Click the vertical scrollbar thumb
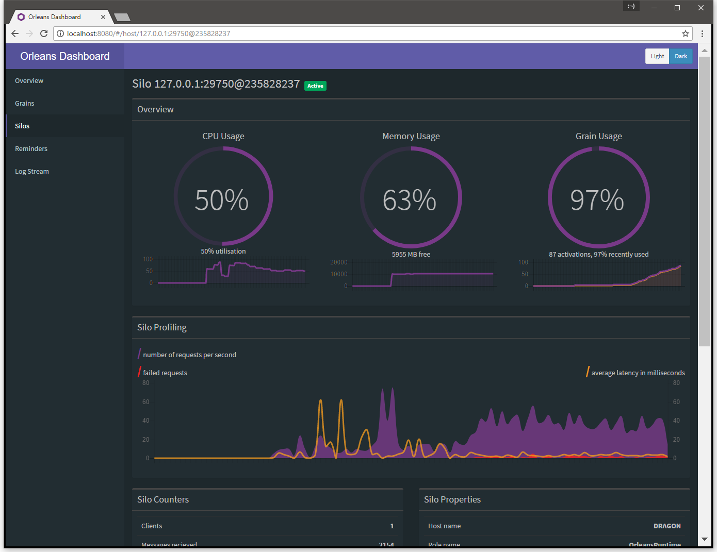 click(x=705, y=202)
